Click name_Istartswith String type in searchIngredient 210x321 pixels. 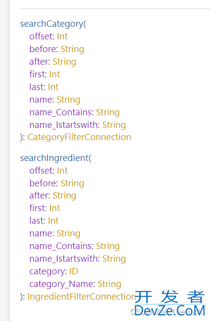(x=114, y=259)
